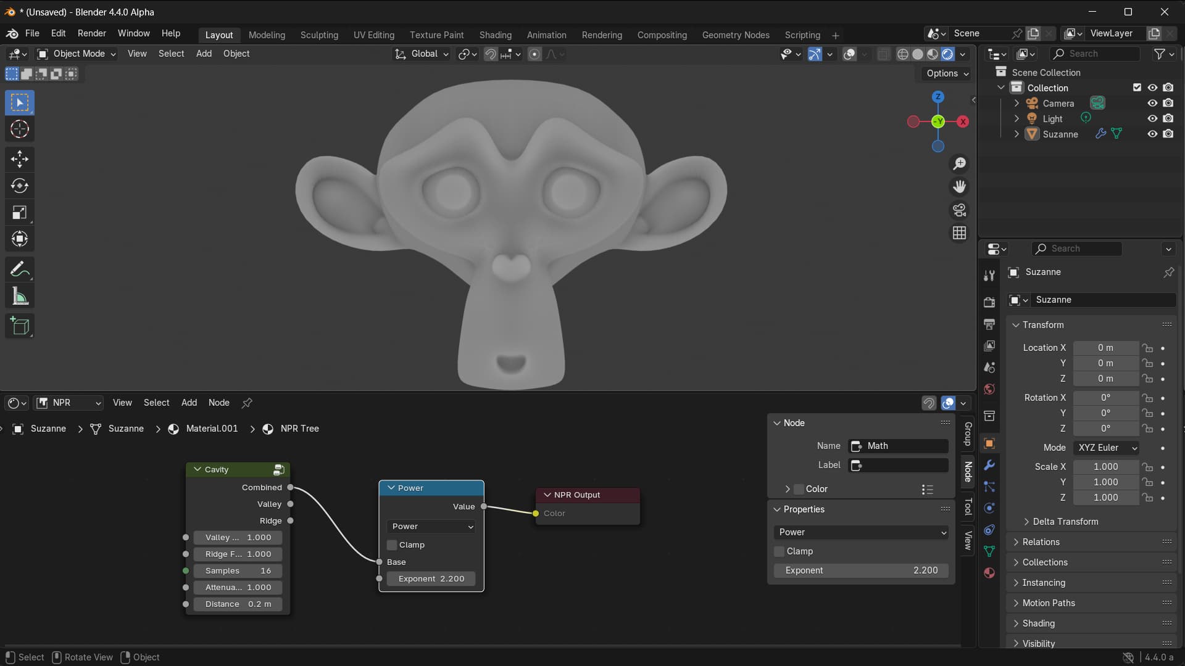This screenshot has width=1185, height=666.
Task: Open sidebar Power operation dropdown
Action: point(861,532)
